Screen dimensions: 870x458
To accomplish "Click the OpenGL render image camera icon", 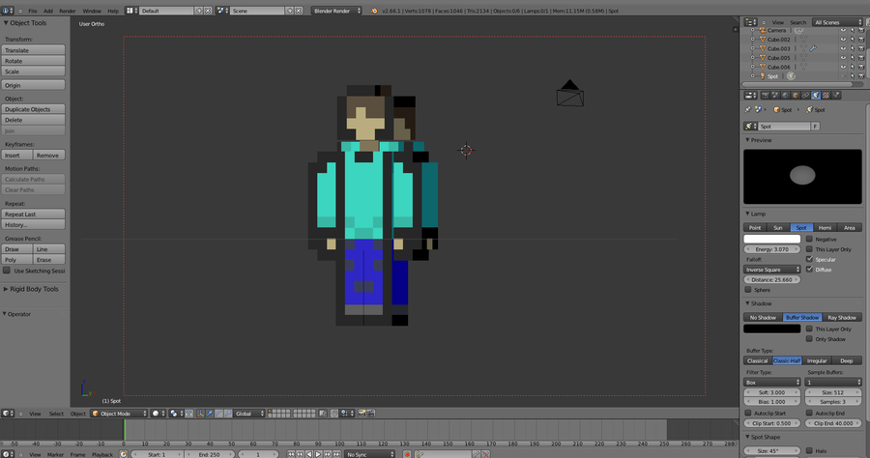I will pyautogui.click(x=362, y=414).
